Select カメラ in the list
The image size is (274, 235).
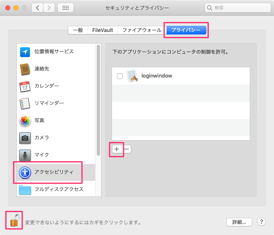pos(56,138)
